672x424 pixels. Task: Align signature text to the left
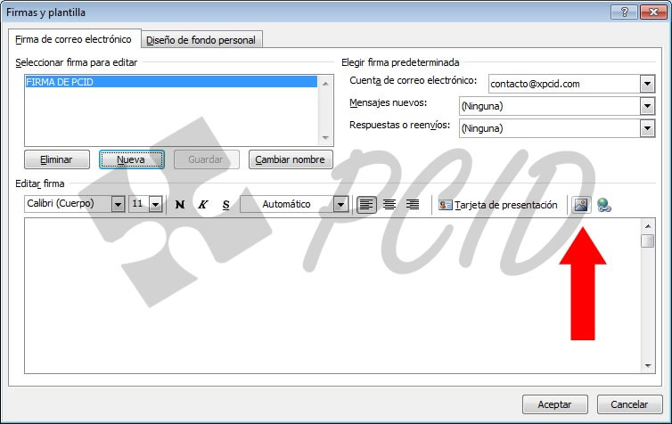[x=366, y=205]
